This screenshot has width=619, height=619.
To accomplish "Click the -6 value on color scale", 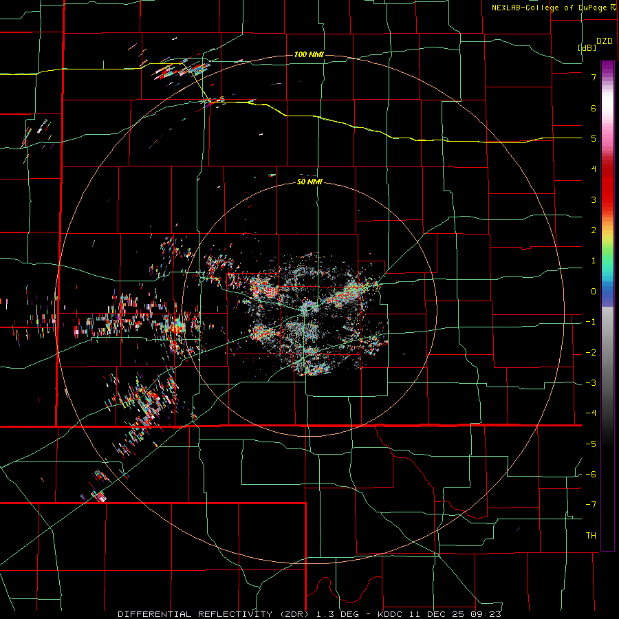I will (591, 475).
